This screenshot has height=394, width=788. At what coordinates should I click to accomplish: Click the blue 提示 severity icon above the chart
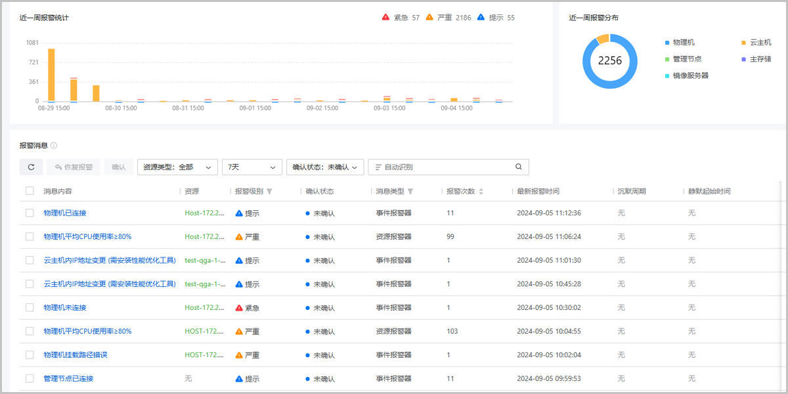[x=481, y=18]
